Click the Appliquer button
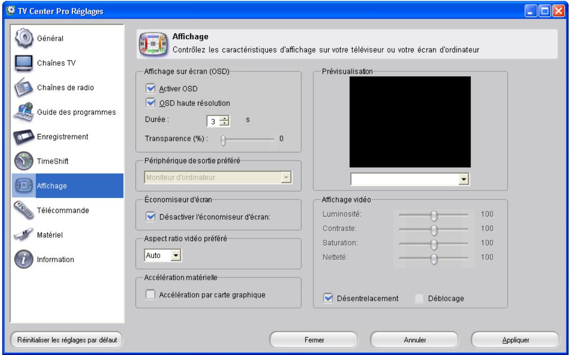Viewport: 569px width, 355px height. click(x=516, y=340)
